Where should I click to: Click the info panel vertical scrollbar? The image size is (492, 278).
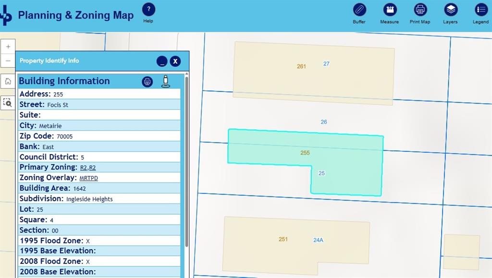coord(186,158)
